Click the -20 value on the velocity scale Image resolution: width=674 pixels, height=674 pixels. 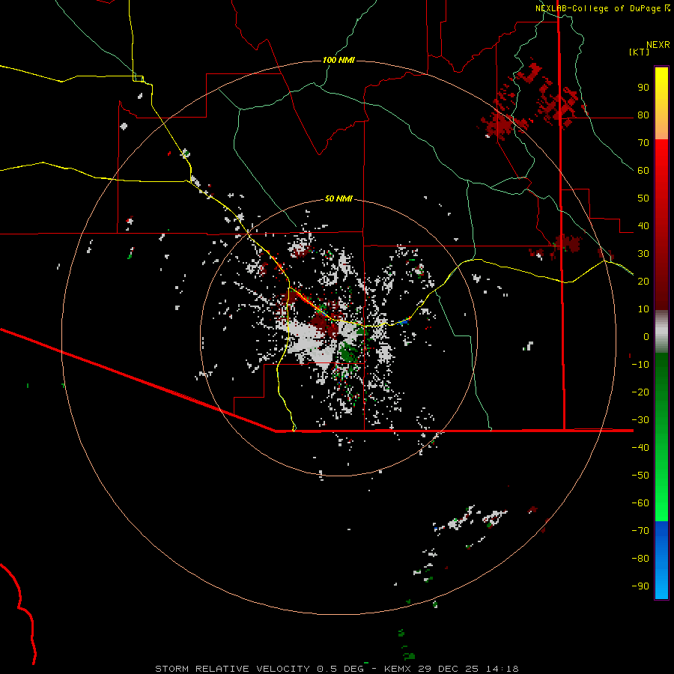click(x=640, y=392)
